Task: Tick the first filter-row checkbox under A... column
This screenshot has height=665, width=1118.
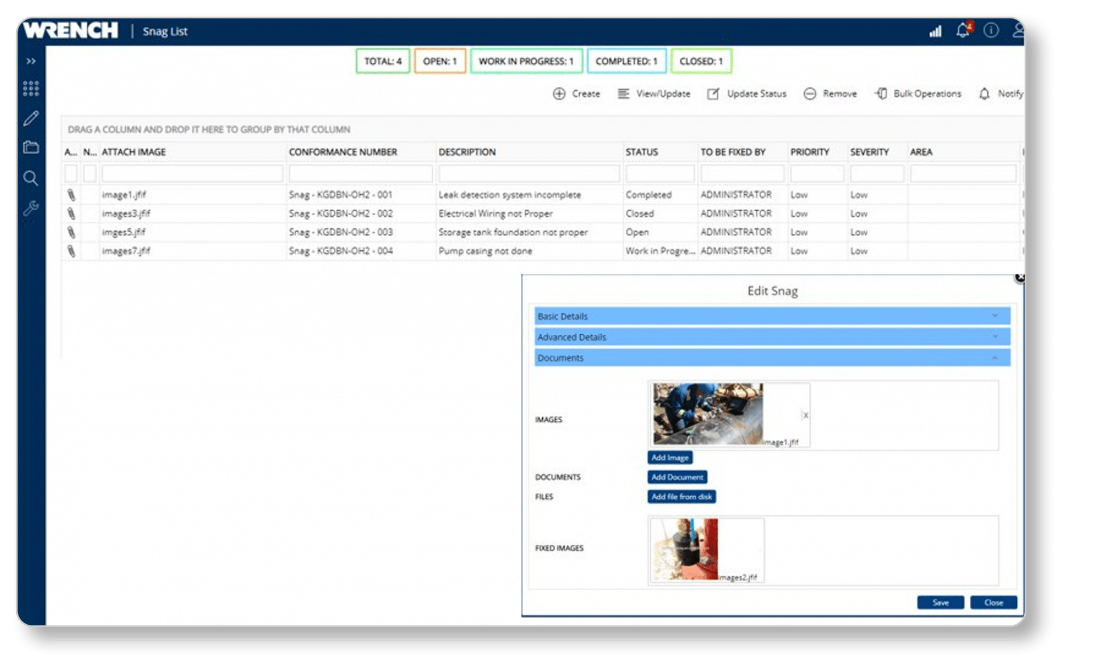Action: (x=71, y=173)
